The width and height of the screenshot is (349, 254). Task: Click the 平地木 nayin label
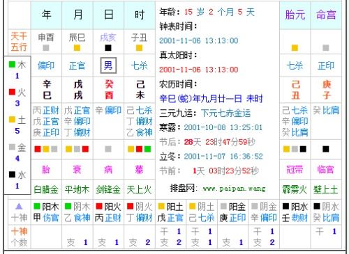click(x=77, y=189)
